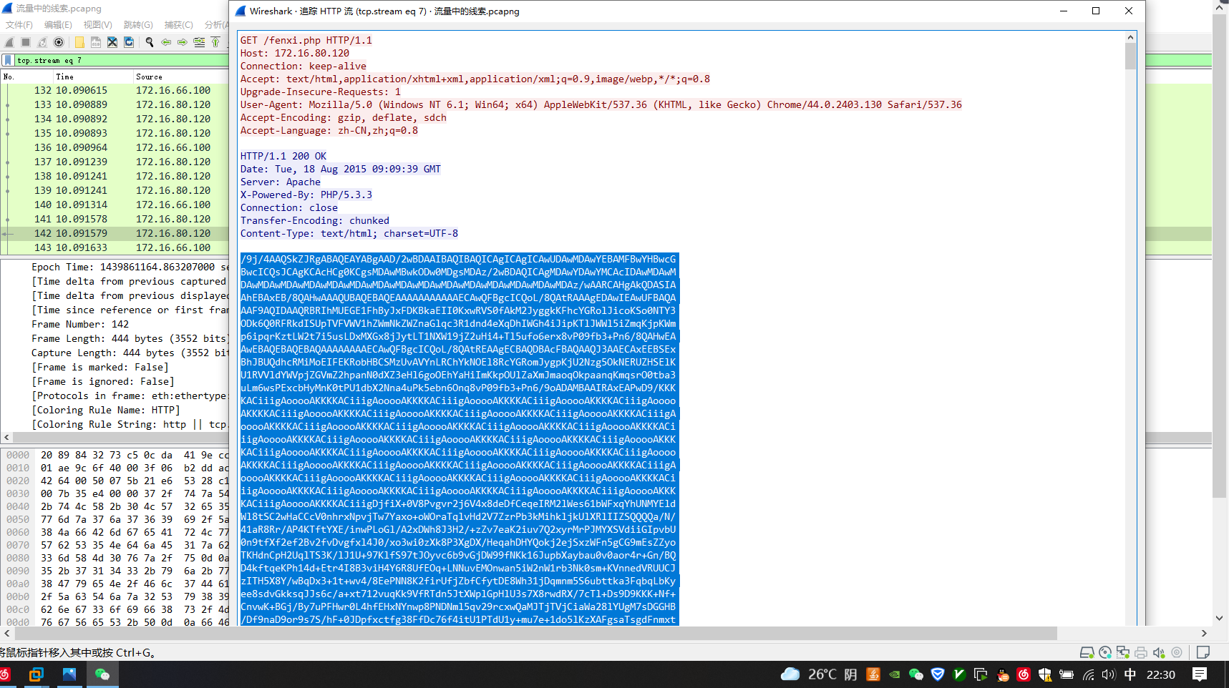Open capture options with the gear icon
Image resolution: width=1229 pixels, height=688 pixels.
tap(59, 42)
